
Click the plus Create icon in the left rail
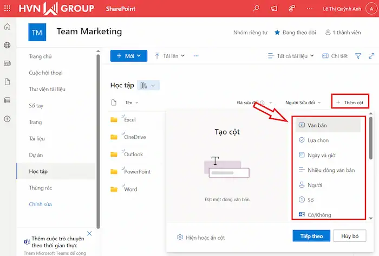click(x=7, y=119)
